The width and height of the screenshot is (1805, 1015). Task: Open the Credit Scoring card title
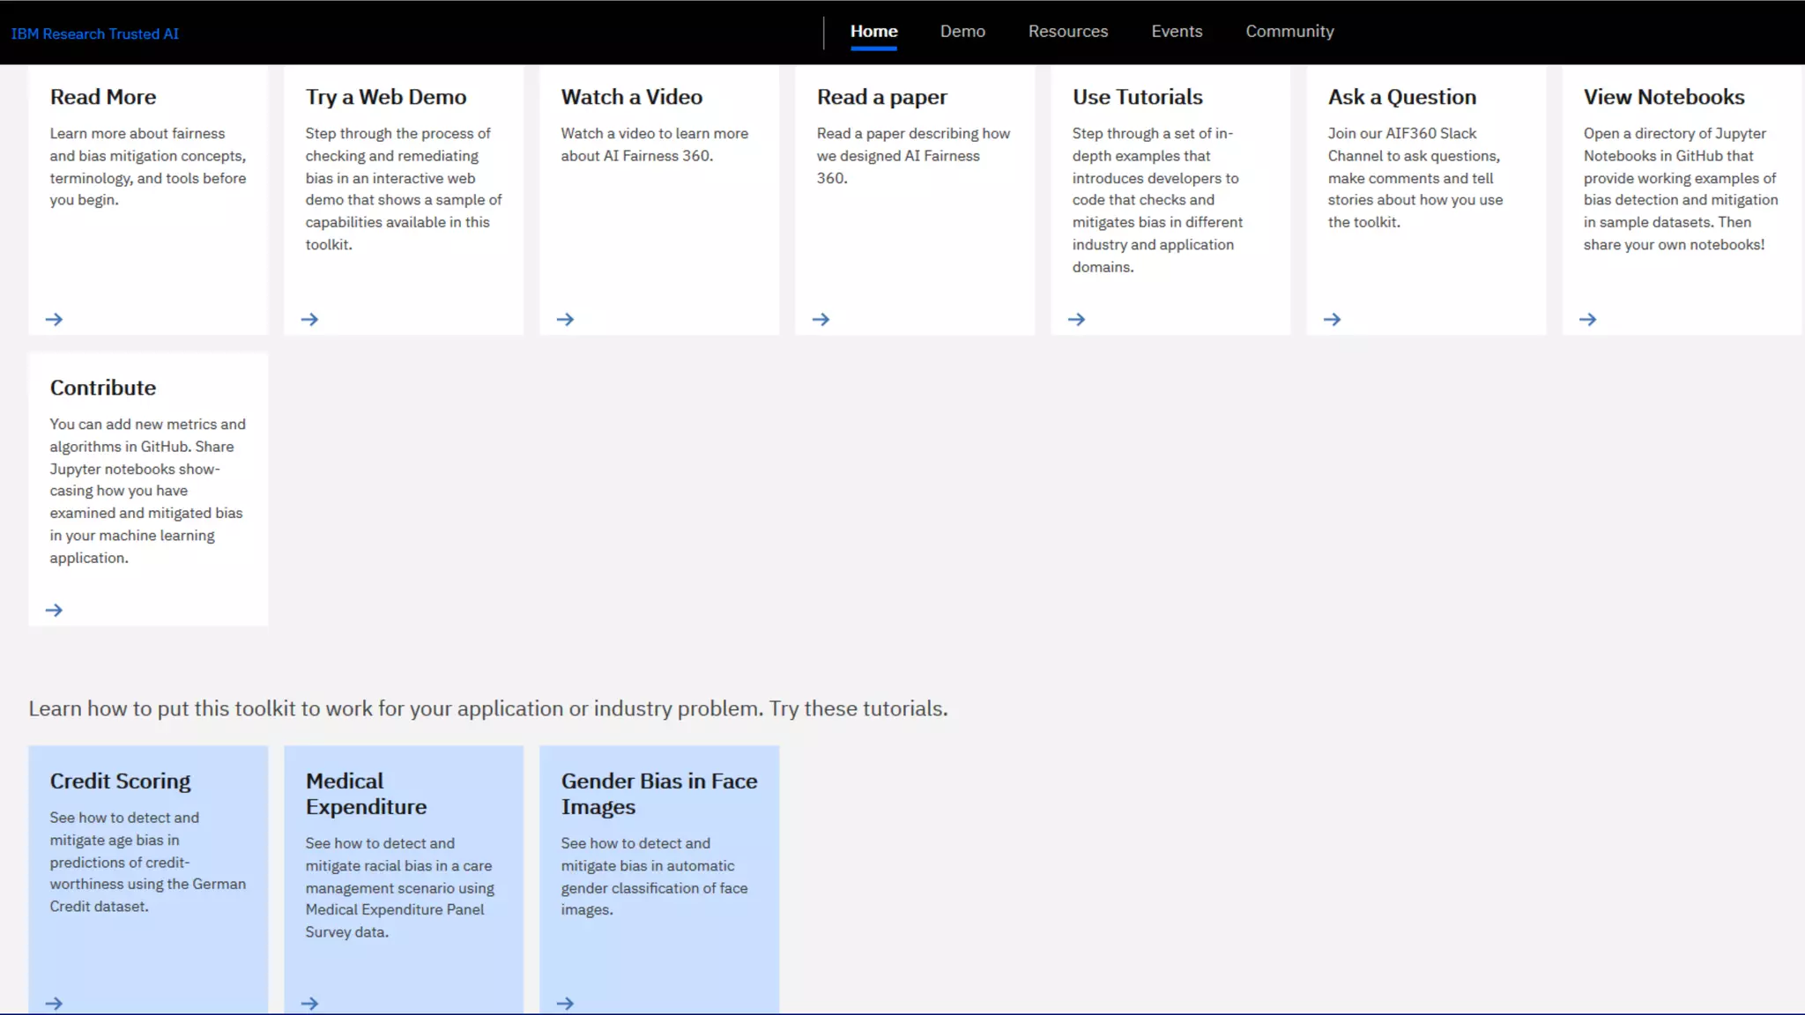pos(120,781)
